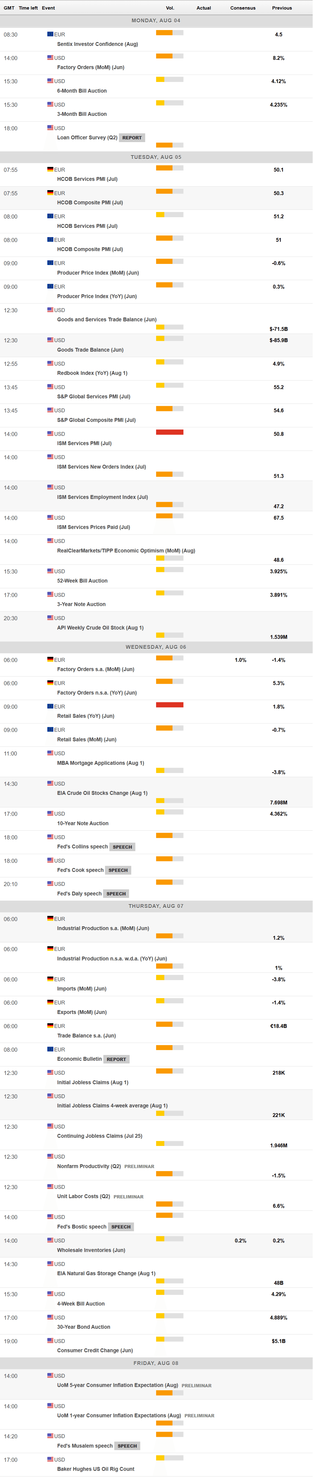This screenshot has height=1477, width=314.
Task: Click the TUESDAY, AUG 05 date header
Action: click(x=156, y=157)
